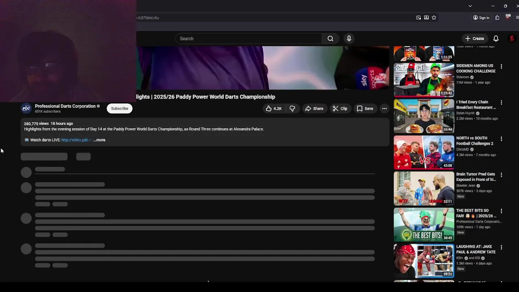Click the Paddy Power World Darts Championship title
This screenshot has width=519, height=292.
(x=206, y=97)
